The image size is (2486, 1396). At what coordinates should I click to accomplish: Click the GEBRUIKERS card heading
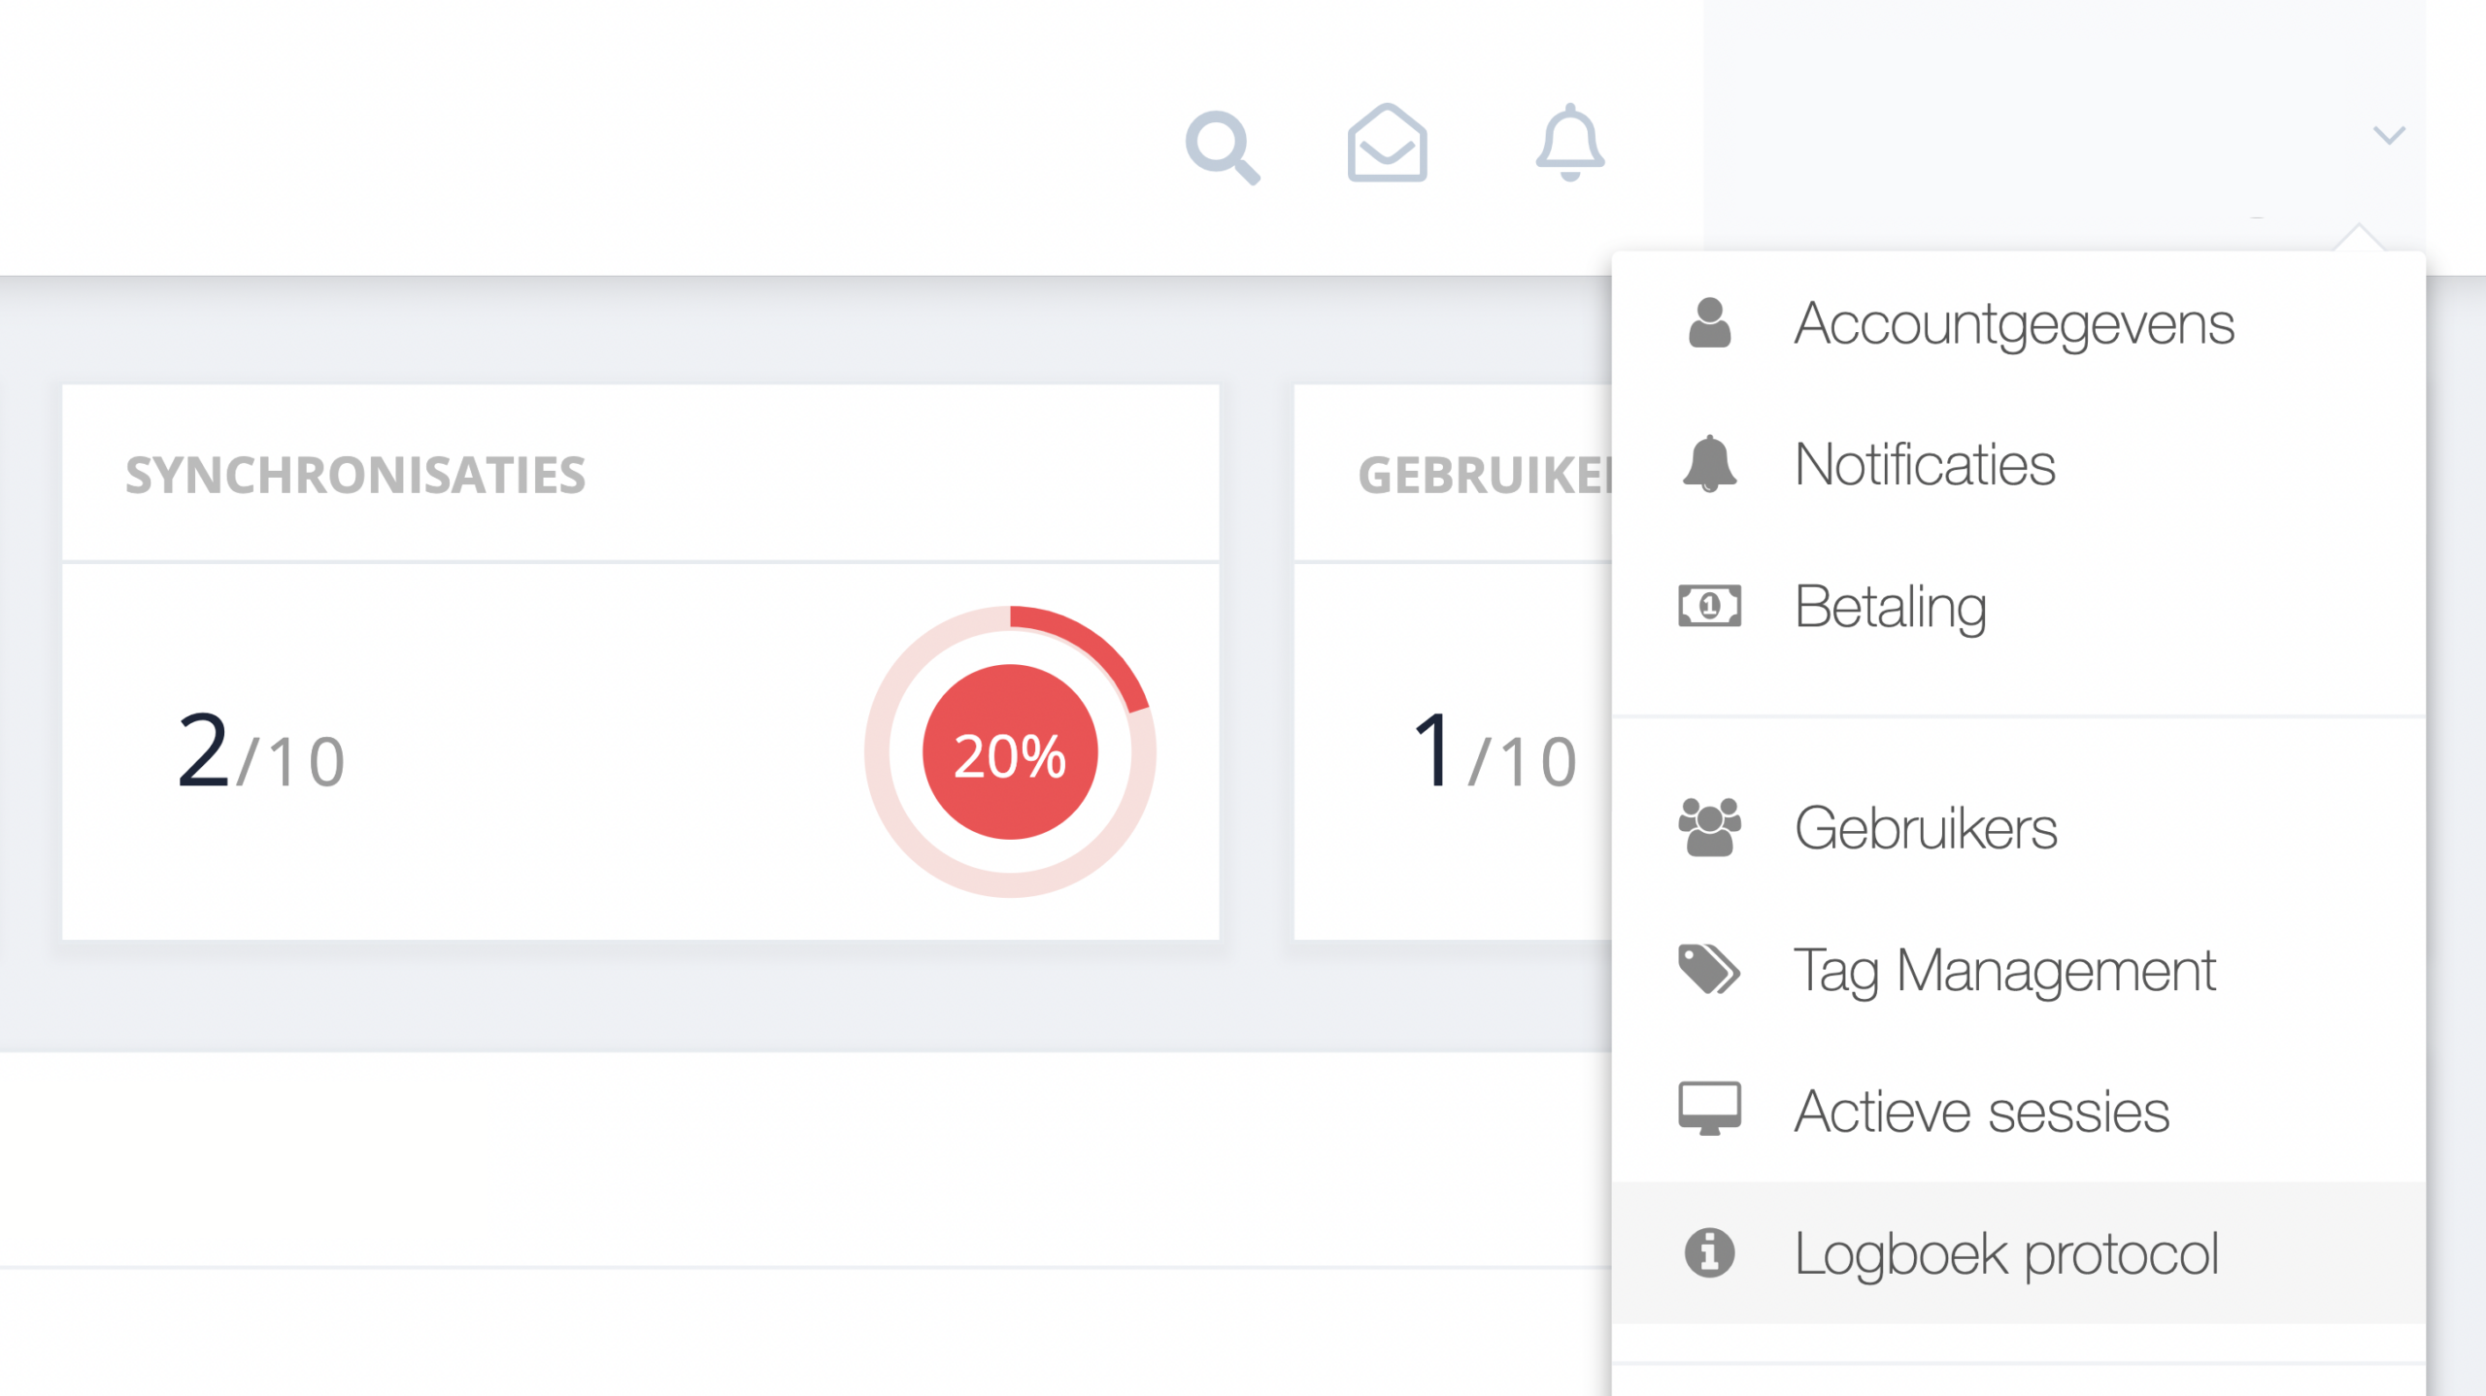tap(1486, 475)
